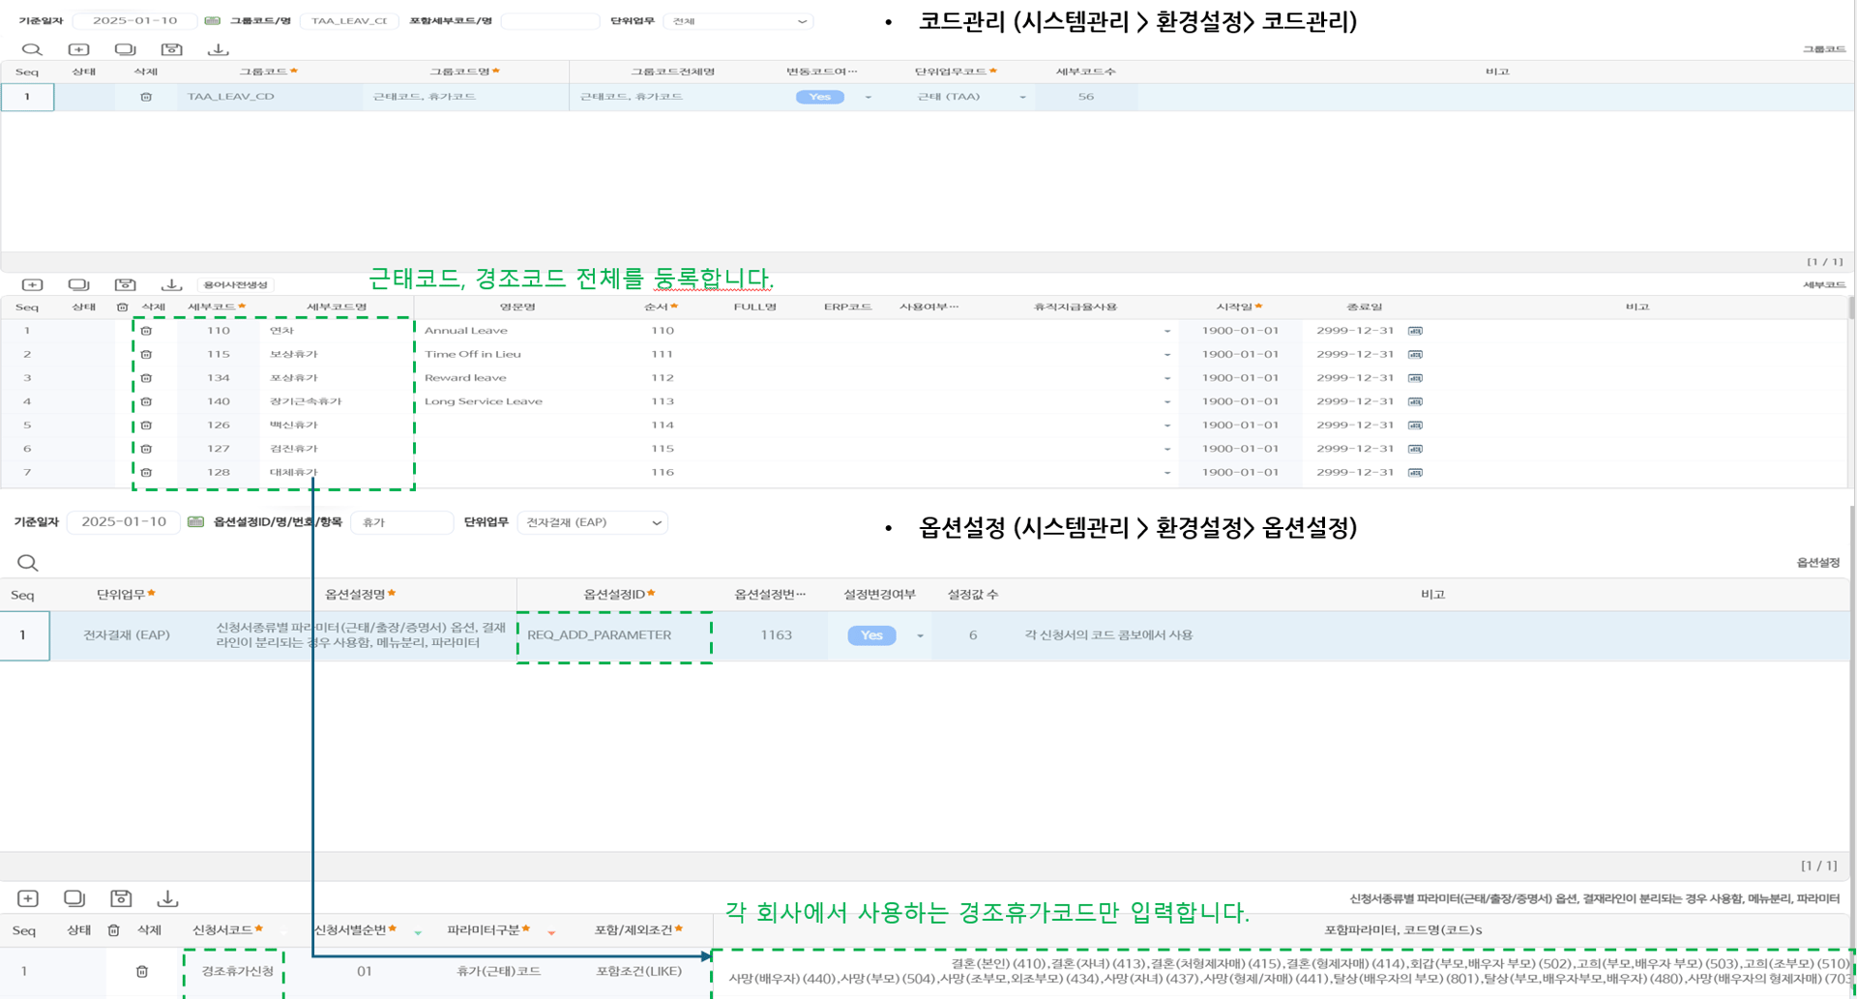Select the Long Service Leave cell
This screenshot has width=1857, height=999.
518,401
